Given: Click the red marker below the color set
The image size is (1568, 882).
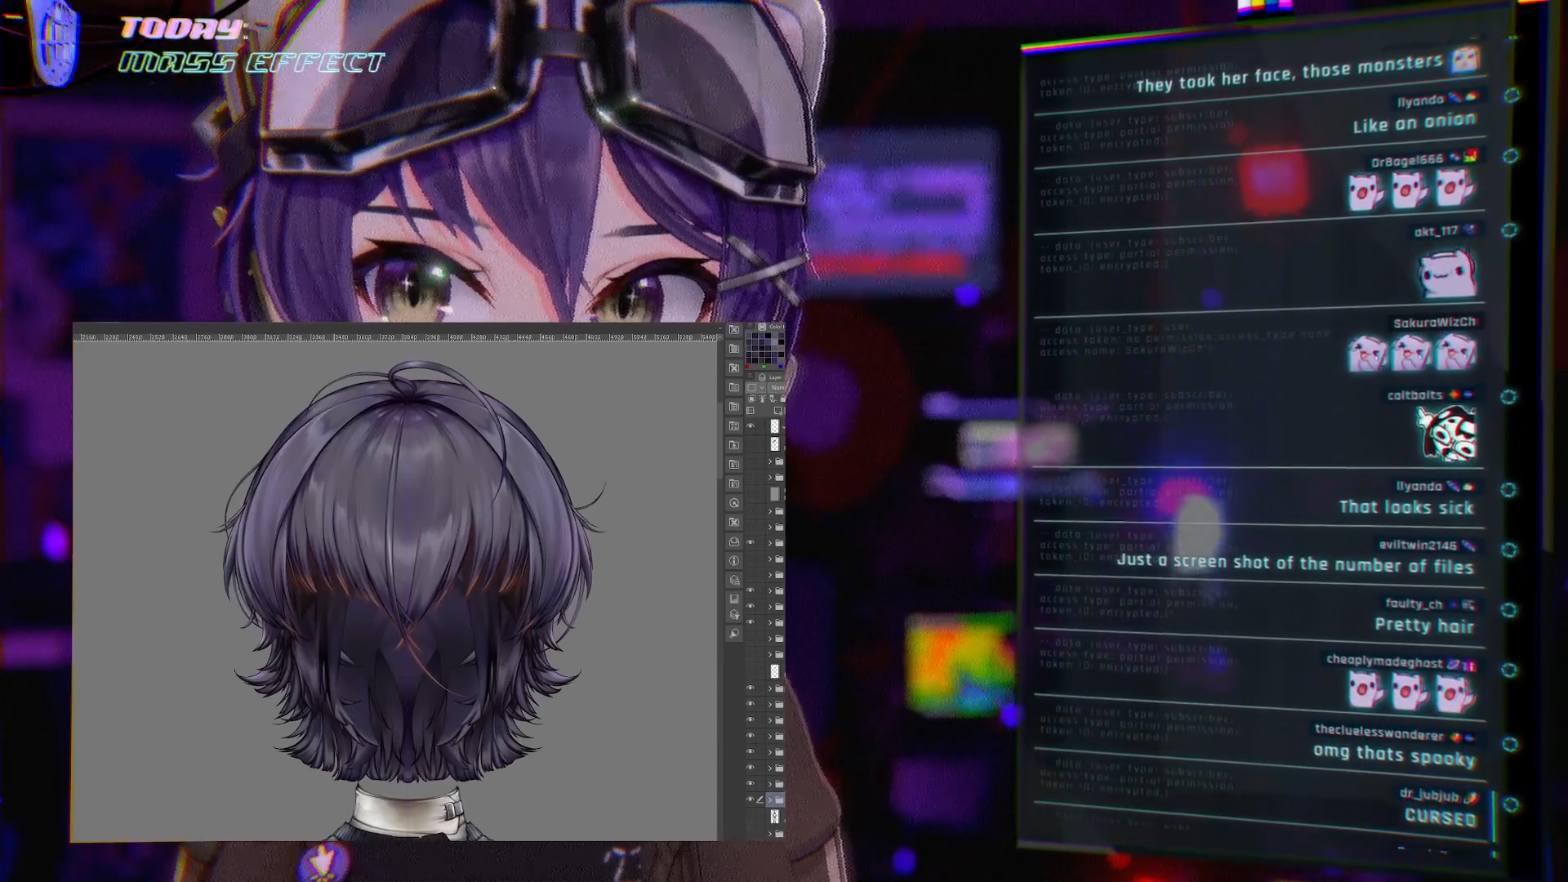Looking at the screenshot, I should pyautogui.click(x=749, y=367).
